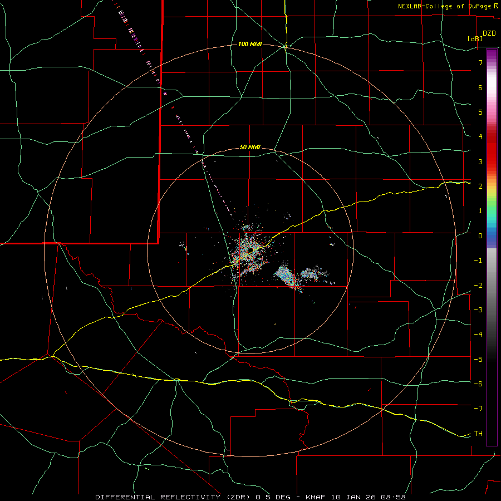Click the 50 NMI range ring label
This screenshot has height=501, width=501.
(x=250, y=148)
